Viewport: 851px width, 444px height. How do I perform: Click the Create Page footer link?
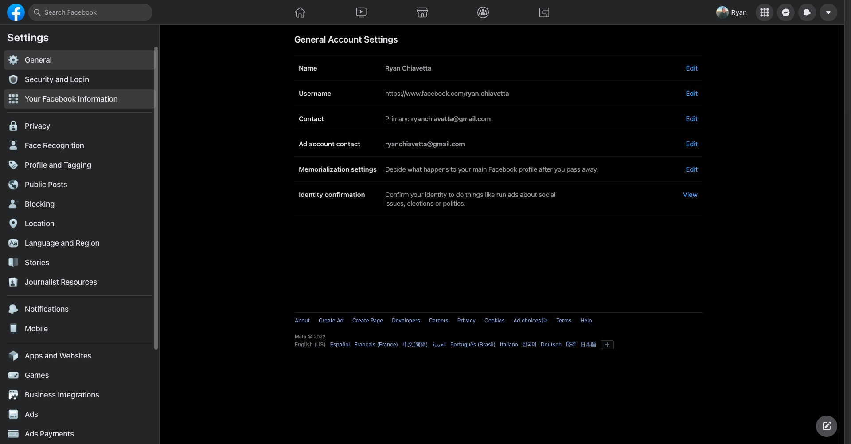(367, 321)
